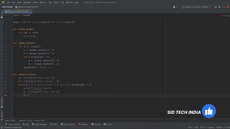
Task: Click the 'def print_grid():' line
Action: 24,29
